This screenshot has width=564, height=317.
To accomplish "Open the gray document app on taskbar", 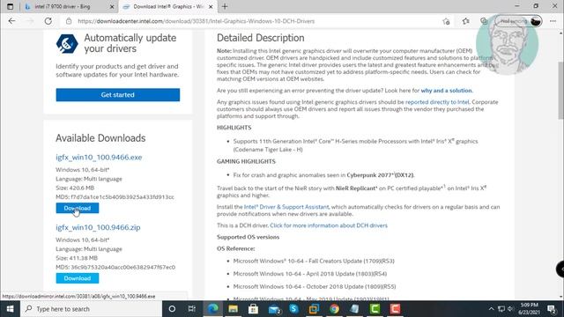I will pyautogui.click(x=354, y=309).
